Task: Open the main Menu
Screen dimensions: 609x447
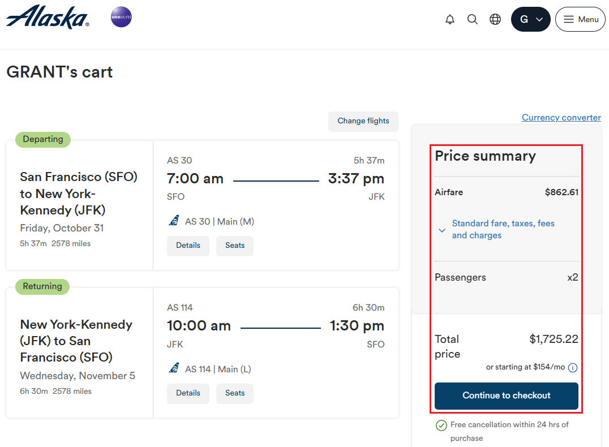Action: point(580,19)
